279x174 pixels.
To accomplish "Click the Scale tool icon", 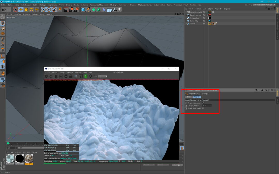I will pos(26,10).
